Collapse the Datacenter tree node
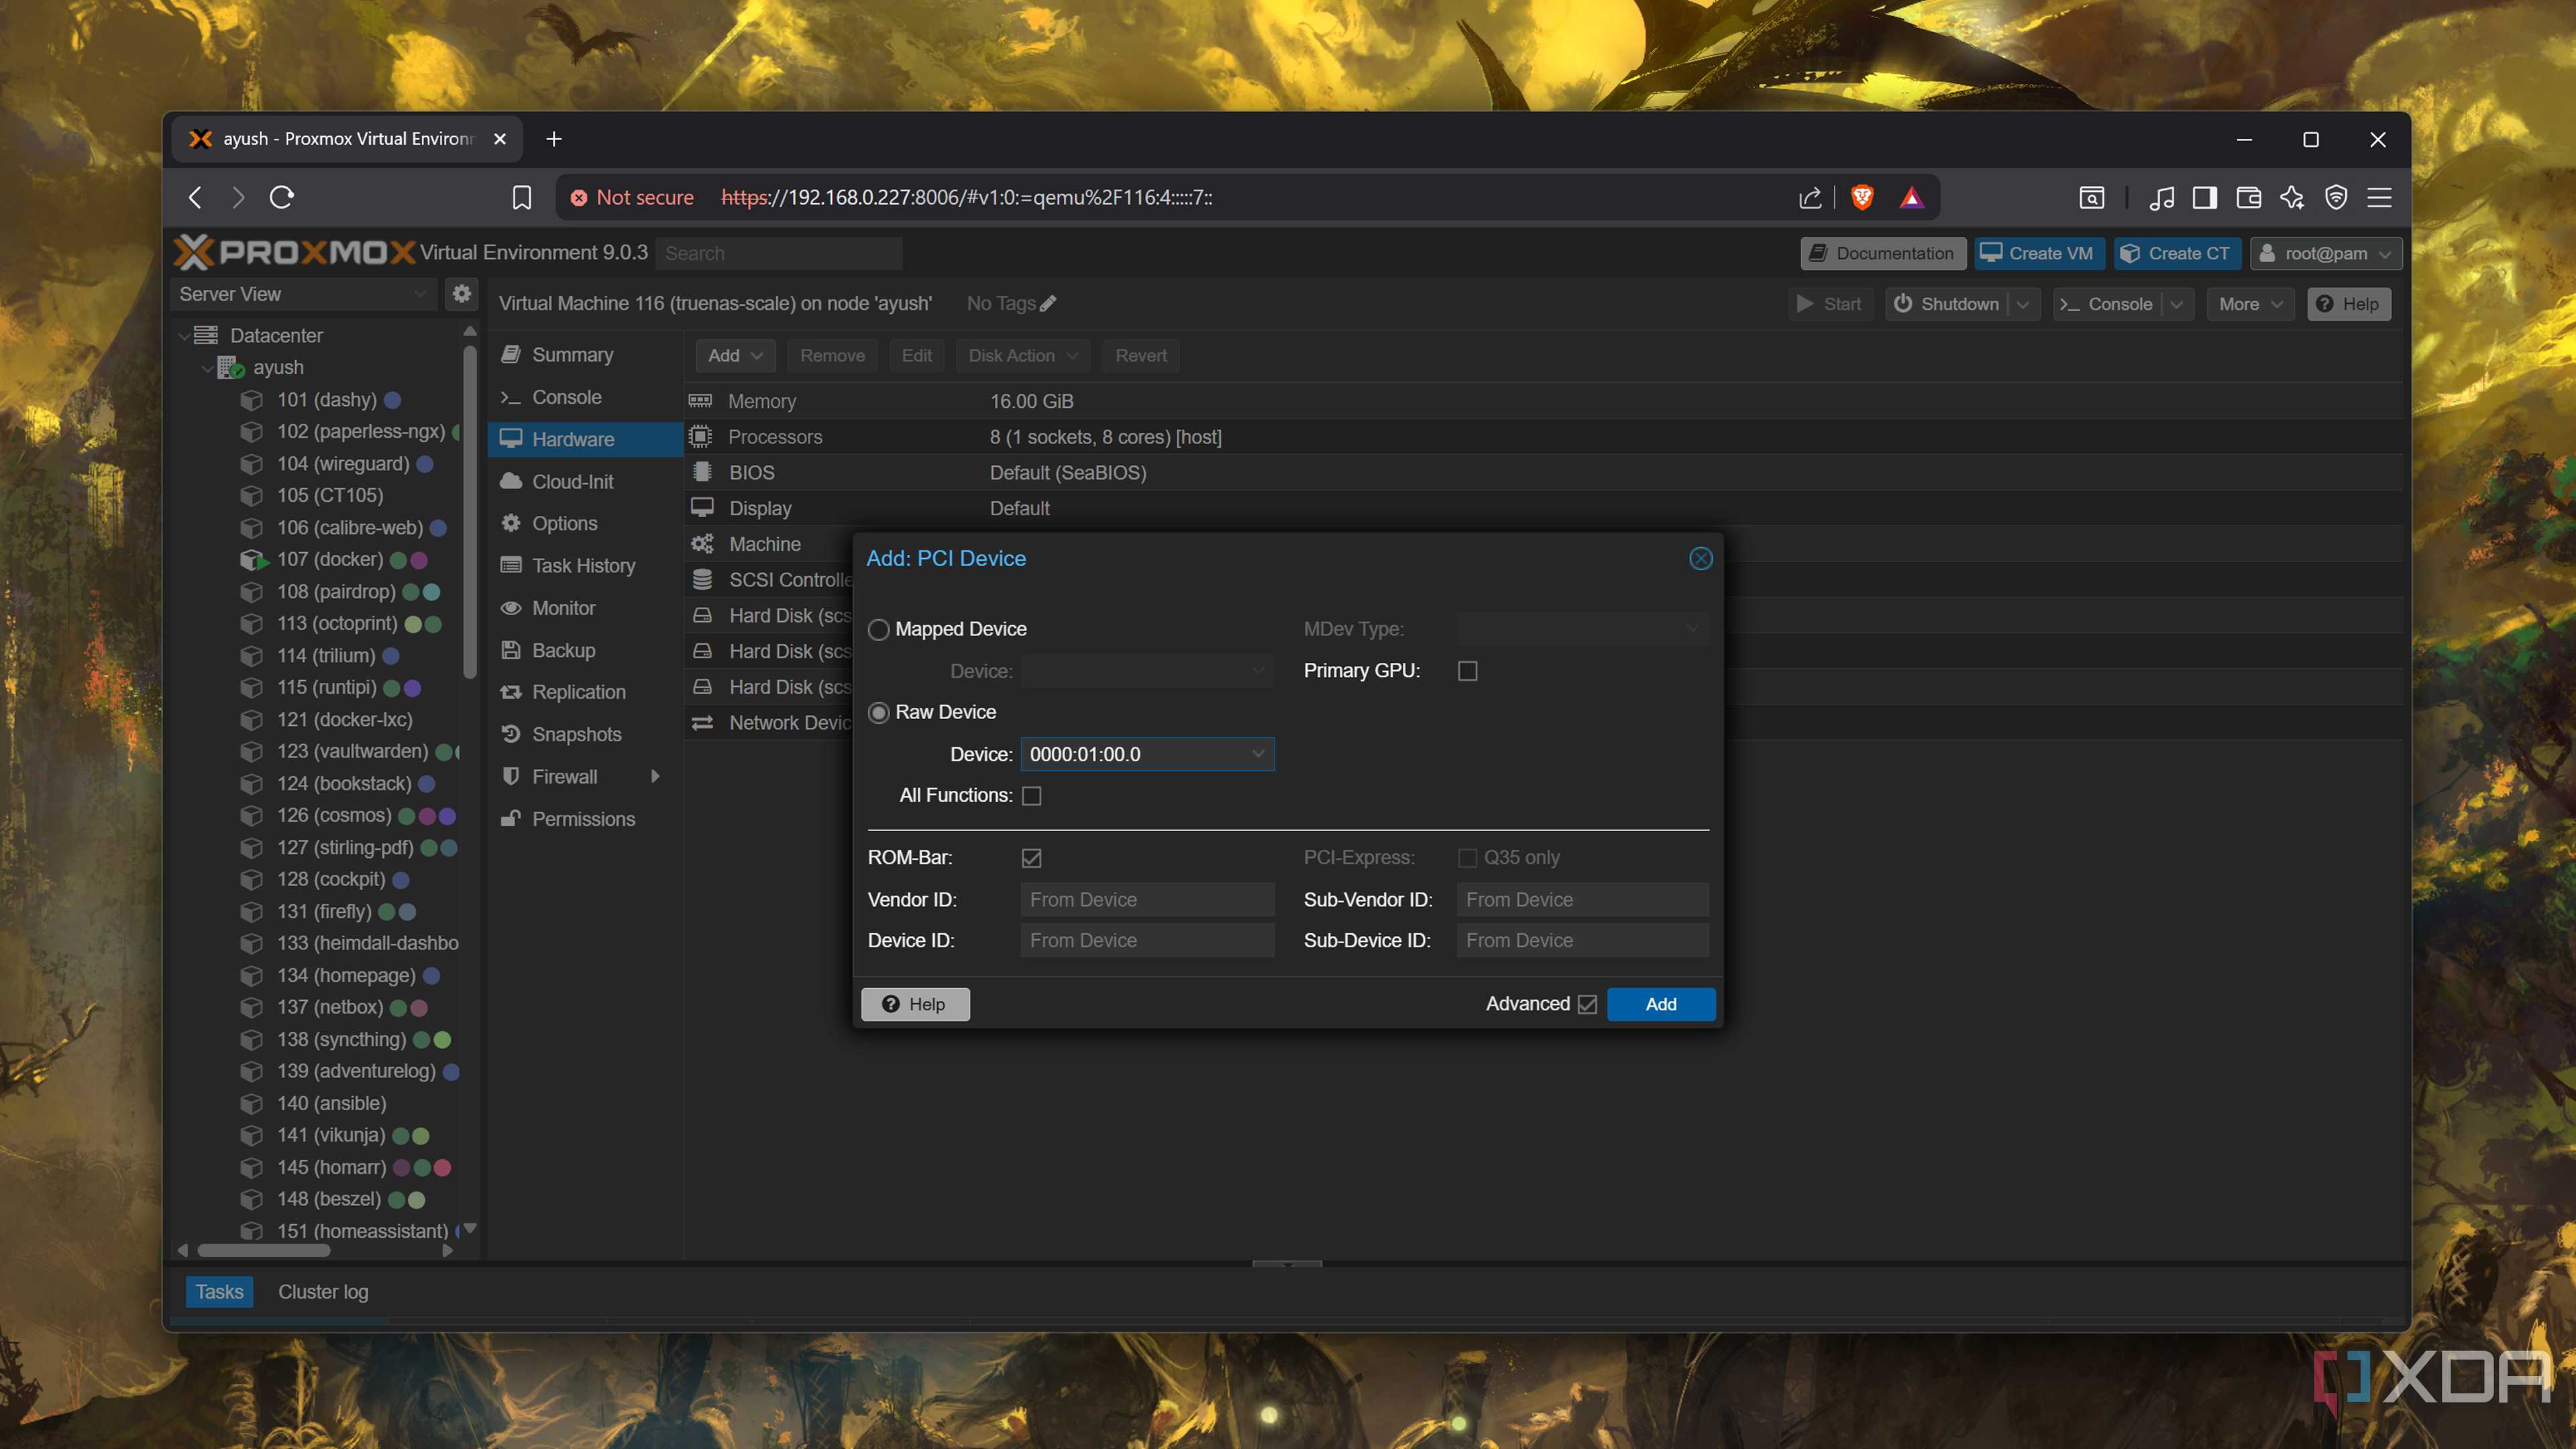Image resolution: width=2576 pixels, height=1449 pixels. tap(184, 336)
